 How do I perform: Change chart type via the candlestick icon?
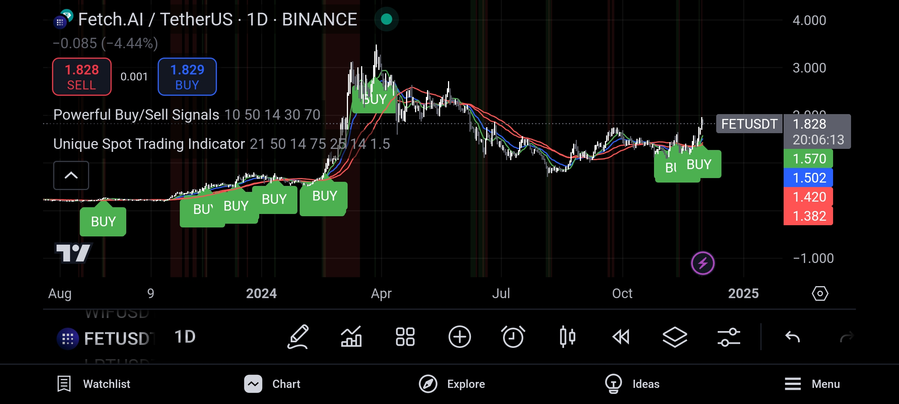(x=567, y=337)
